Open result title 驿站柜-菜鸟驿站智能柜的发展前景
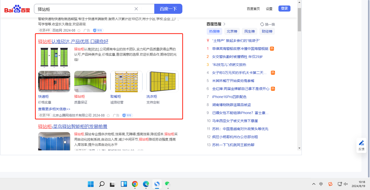This screenshot has width=370, height=190. [73, 126]
